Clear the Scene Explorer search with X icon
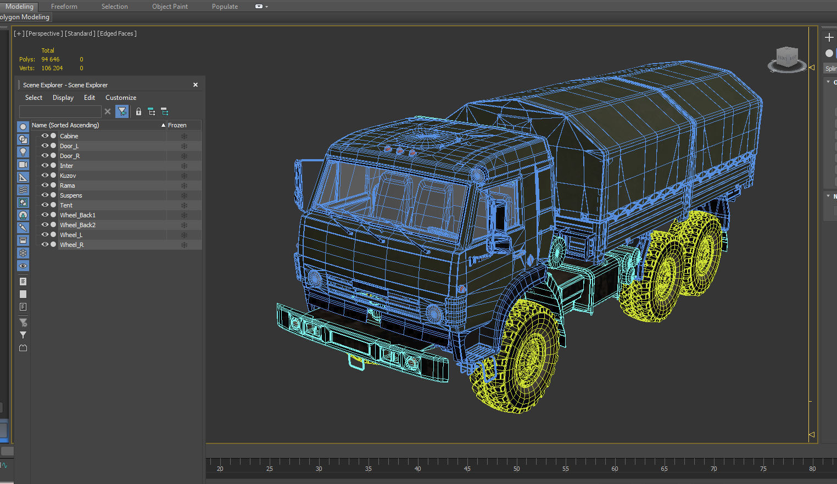 [108, 111]
